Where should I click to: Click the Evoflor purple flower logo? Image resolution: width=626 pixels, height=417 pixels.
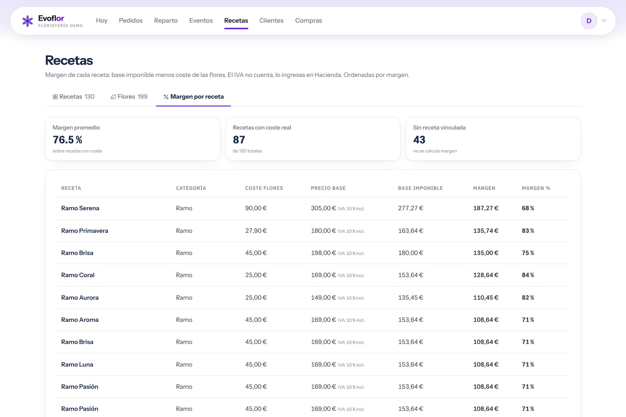[x=27, y=21]
